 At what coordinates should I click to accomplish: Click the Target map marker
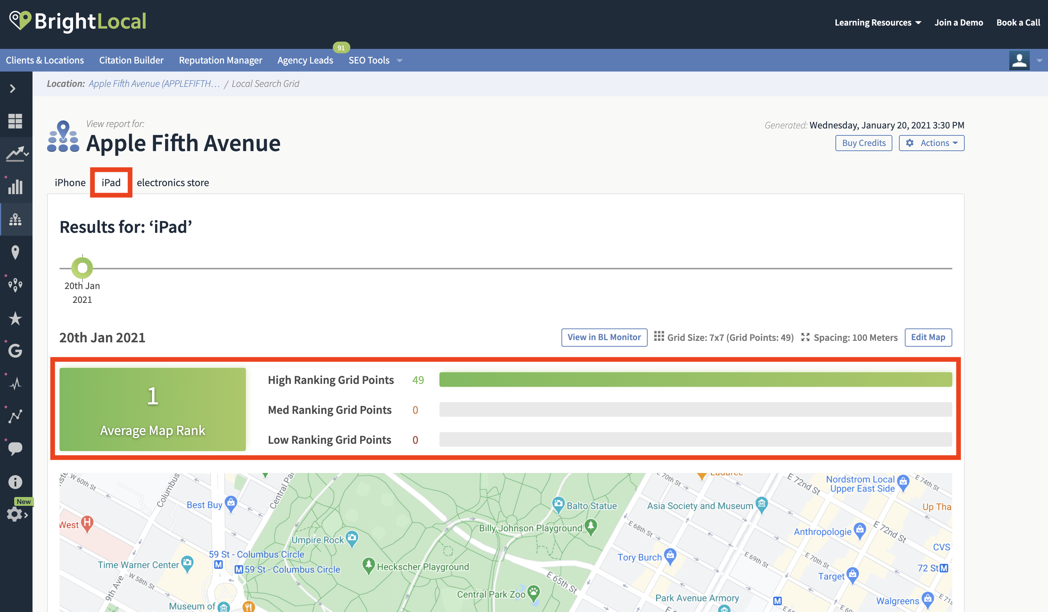point(853,576)
